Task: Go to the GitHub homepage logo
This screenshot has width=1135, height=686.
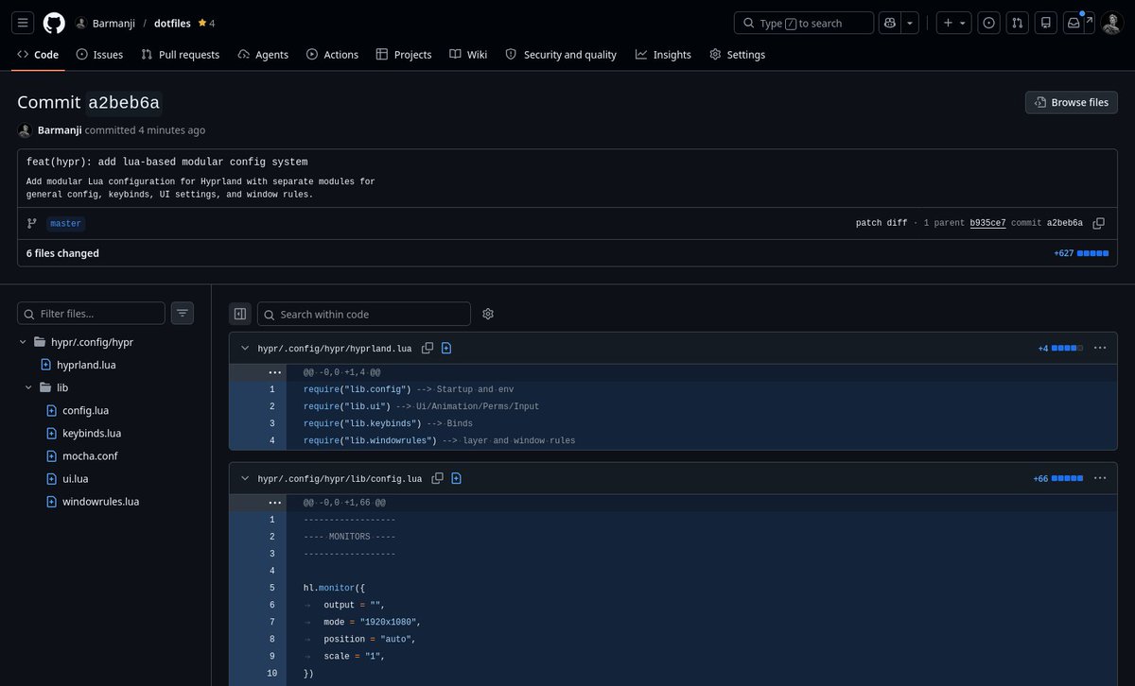Action: [54, 23]
